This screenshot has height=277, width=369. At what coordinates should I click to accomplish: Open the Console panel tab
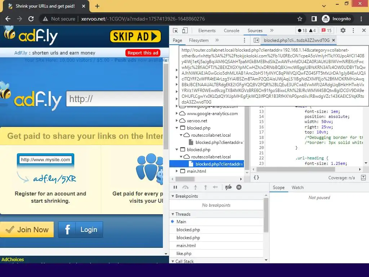coord(232,31)
